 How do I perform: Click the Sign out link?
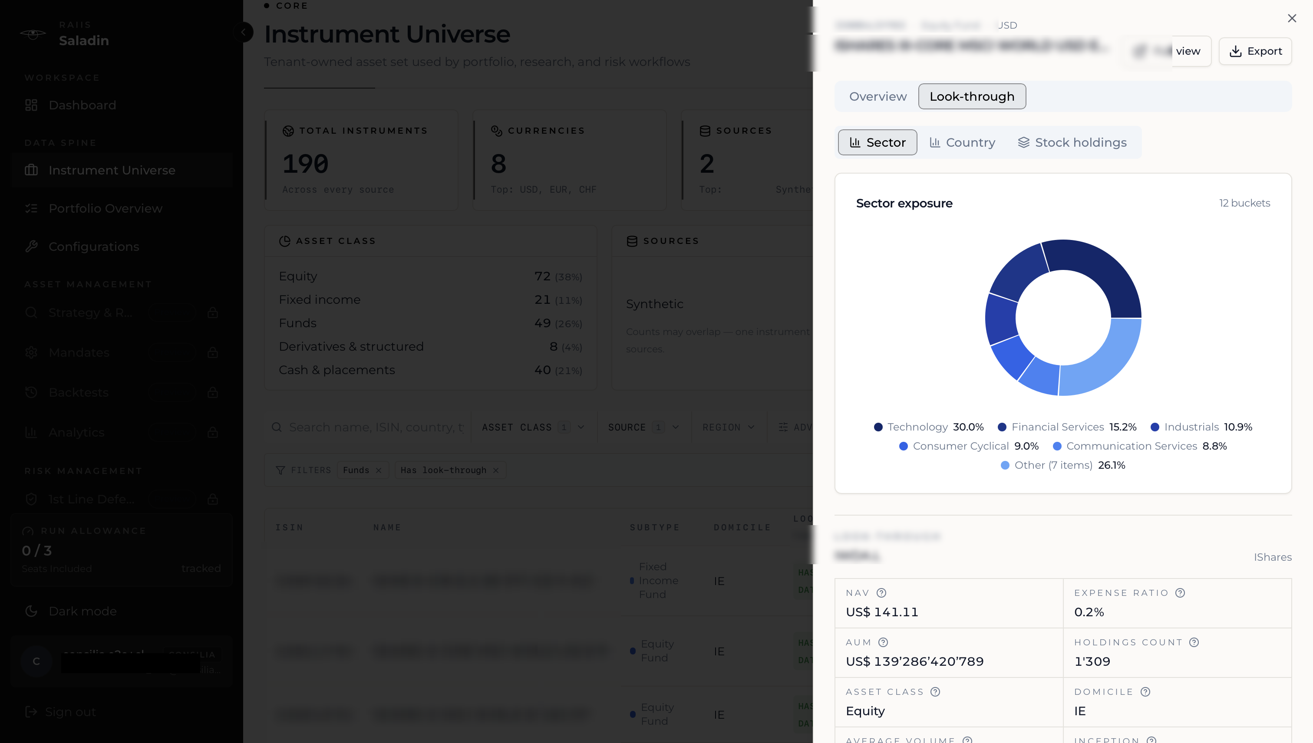click(60, 712)
